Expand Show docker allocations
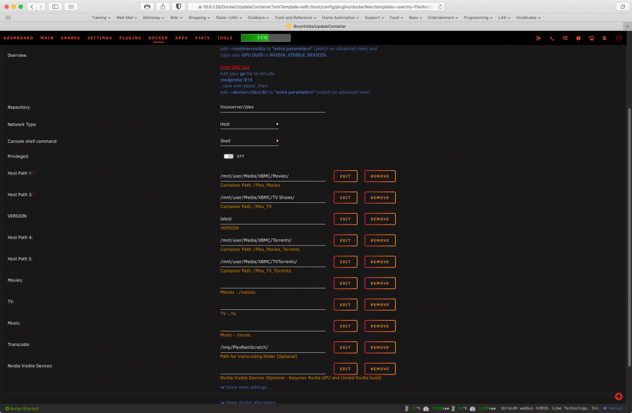The height and width of the screenshot is (413, 632). pos(248,402)
